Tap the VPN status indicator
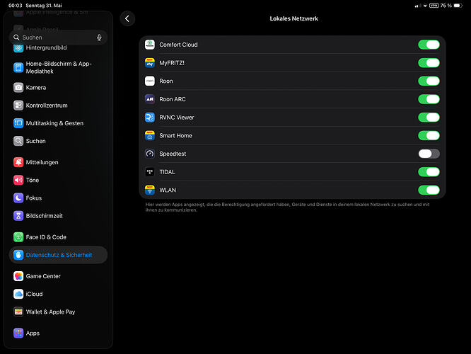Viewport: 471px width, 354px height. [434, 6]
